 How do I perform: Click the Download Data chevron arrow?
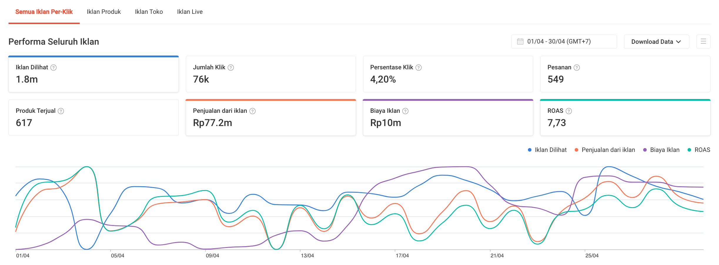[678, 42]
